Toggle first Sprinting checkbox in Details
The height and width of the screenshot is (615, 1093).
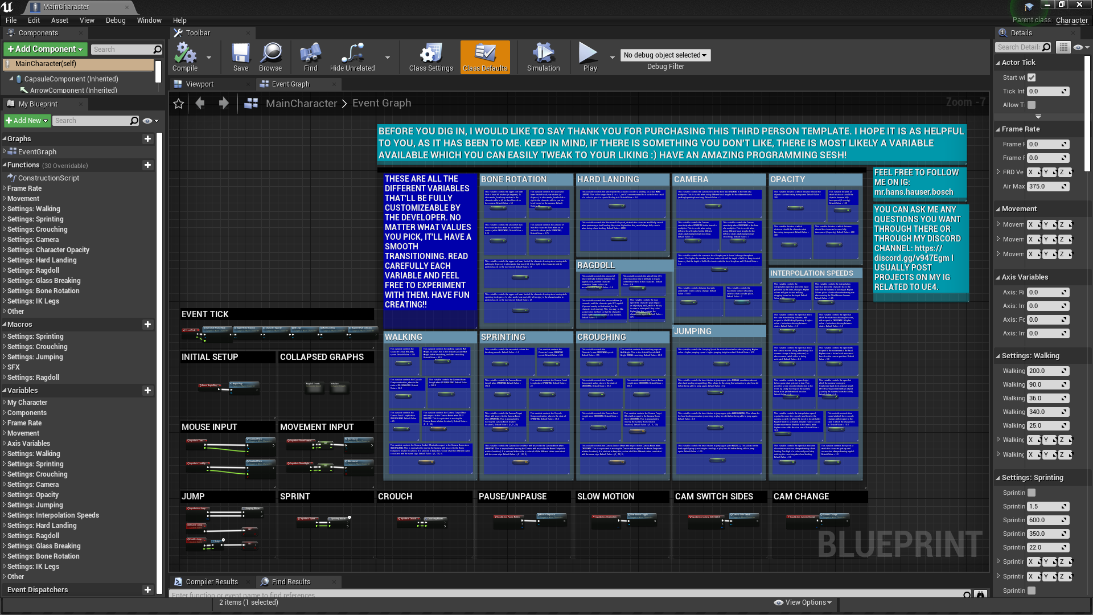pos(1032,493)
